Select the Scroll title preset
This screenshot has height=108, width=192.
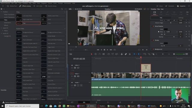53,19
